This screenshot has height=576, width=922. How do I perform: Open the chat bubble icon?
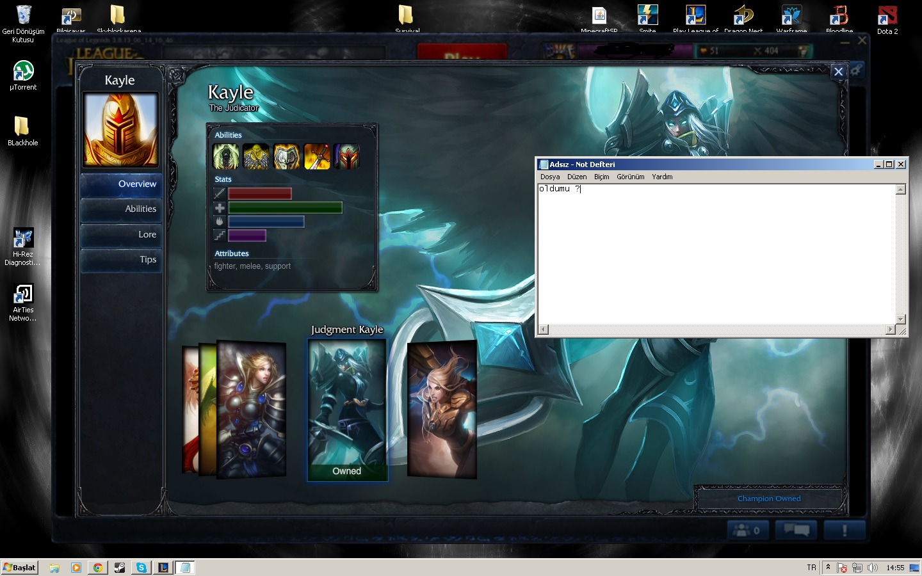[797, 530]
